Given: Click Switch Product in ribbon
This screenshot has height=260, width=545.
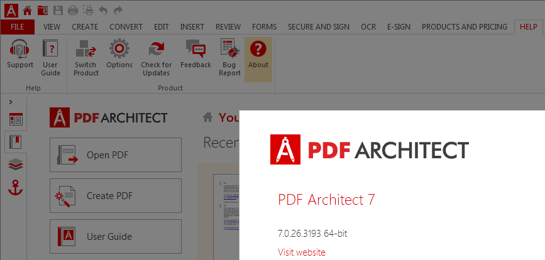Looking at the screenshot, I should click(x=86, y=58).
